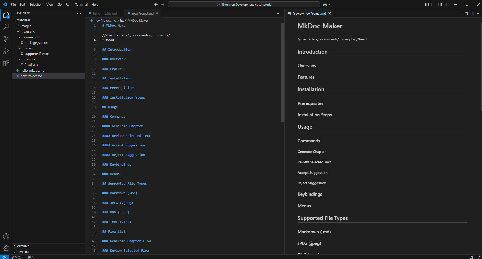Viewport: 482px width, 259px height.
Task: Open the Accounts menu icon
Action: pyautogui.click(x=6, y=236)
